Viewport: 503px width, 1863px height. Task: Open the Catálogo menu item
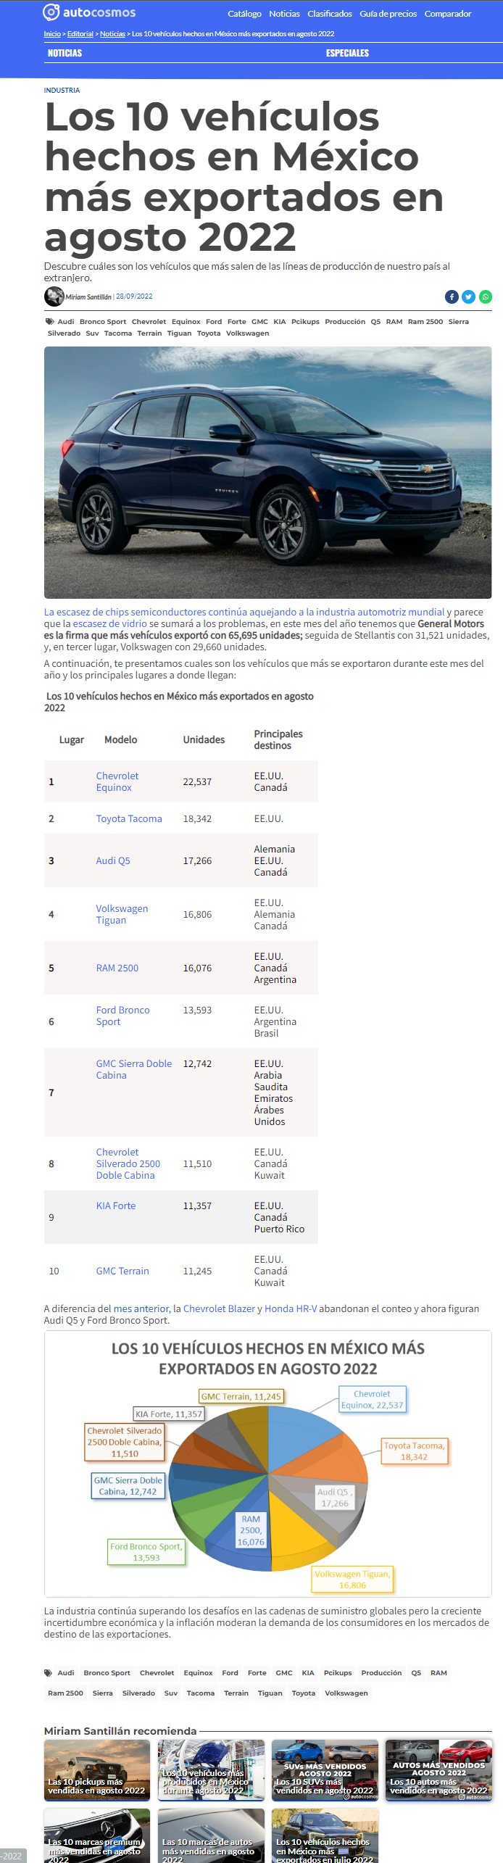pyautogui.click(x=244, y=14)
